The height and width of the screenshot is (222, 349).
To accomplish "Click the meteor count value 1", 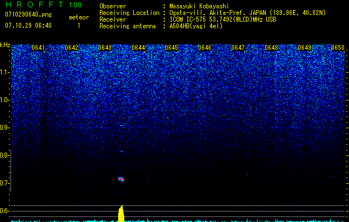I will (79, 26).
